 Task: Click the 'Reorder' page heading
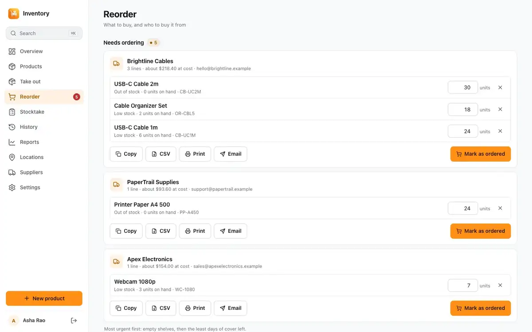pyautogui.click(x=120, y=14)
